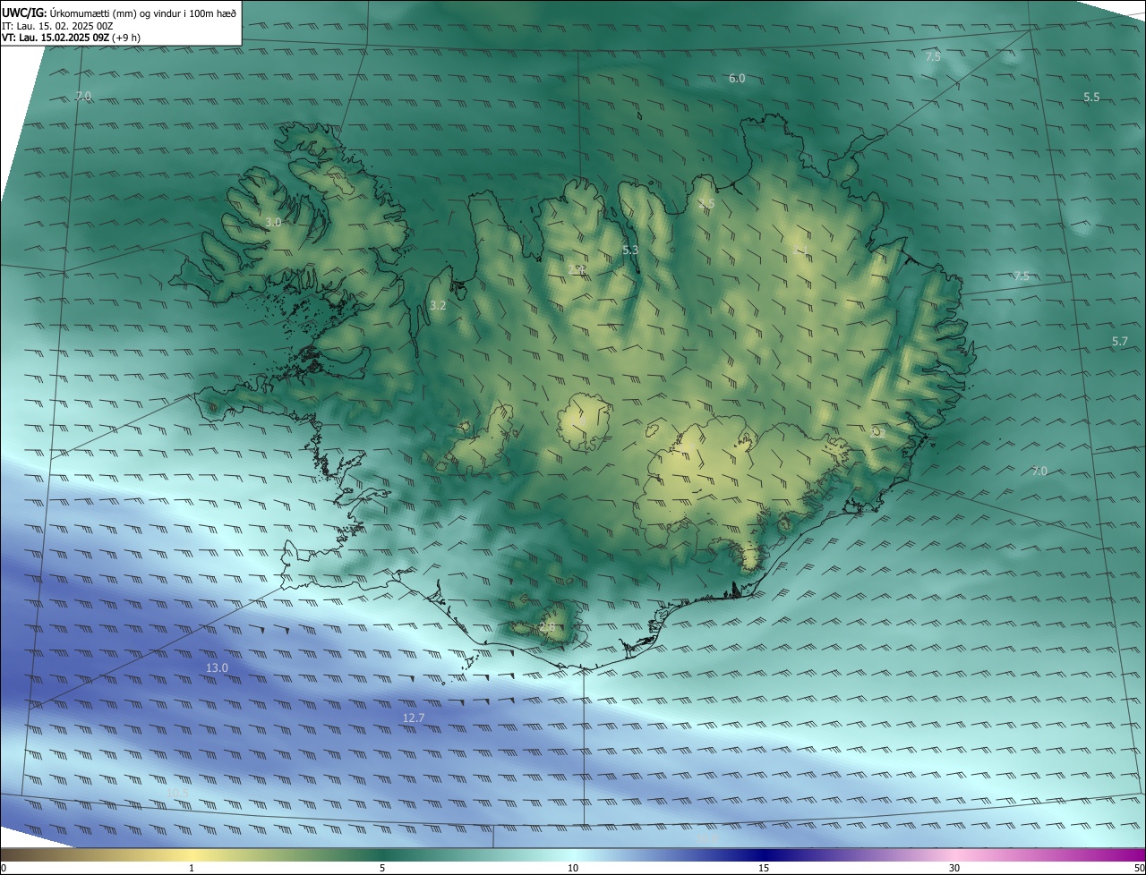Click the 13.0 value over the sea

click(217, 667)
